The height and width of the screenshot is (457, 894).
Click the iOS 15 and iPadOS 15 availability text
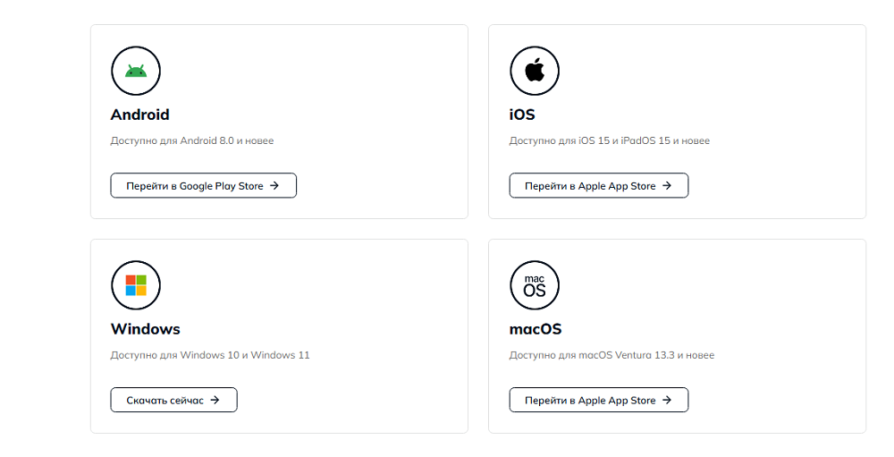[x=610, y=140]
